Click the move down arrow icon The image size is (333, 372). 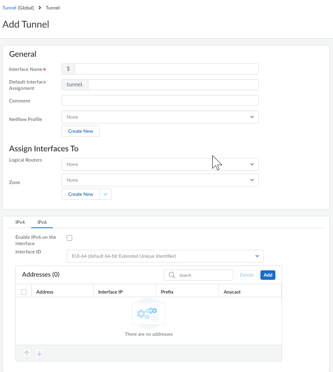coord(39,353)
